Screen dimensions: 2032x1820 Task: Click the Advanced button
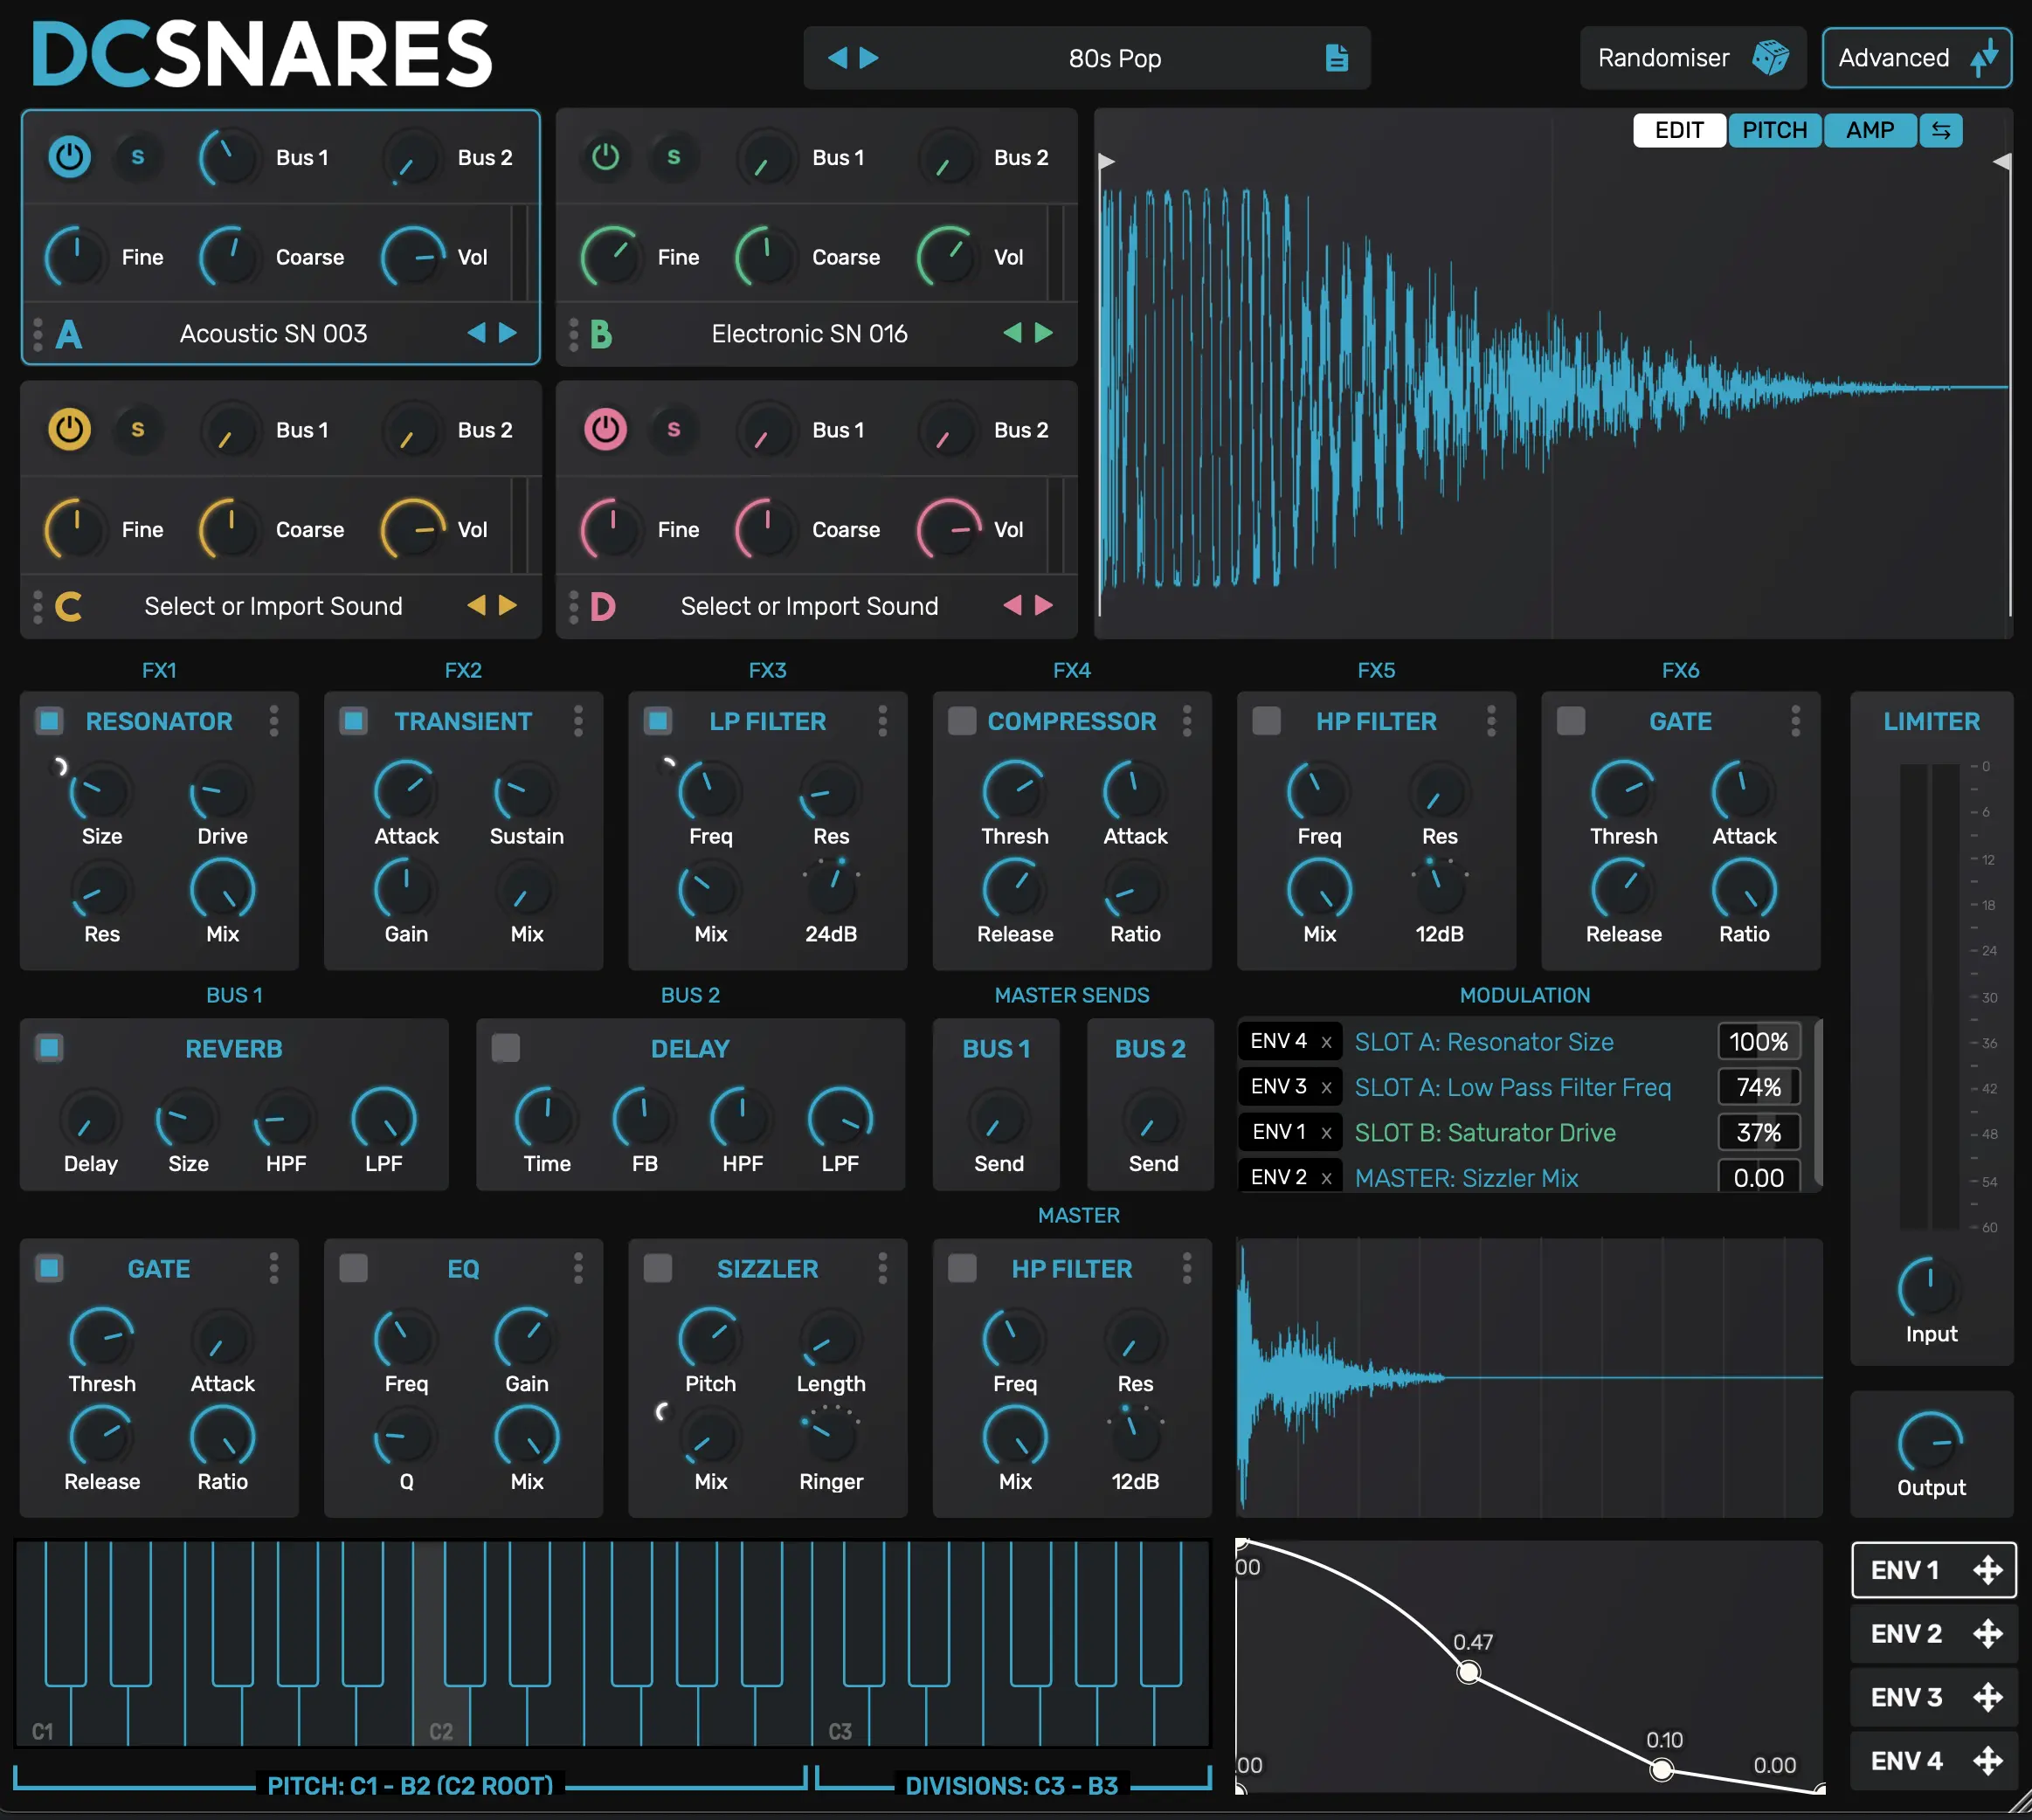click(1915, 58)
